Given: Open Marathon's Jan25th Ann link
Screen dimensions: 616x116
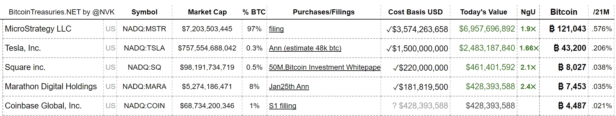Looking at the screenshot, I should (x=289, y=87).
